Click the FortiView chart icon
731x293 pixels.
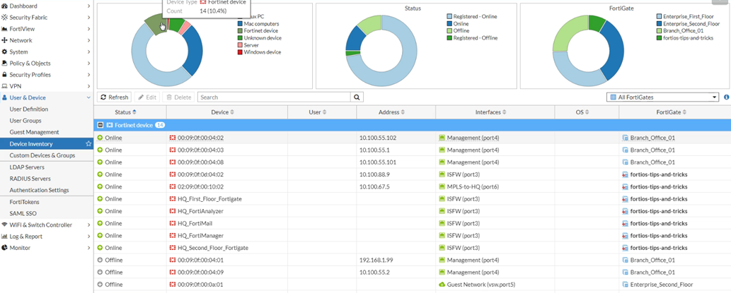point(5,29)
